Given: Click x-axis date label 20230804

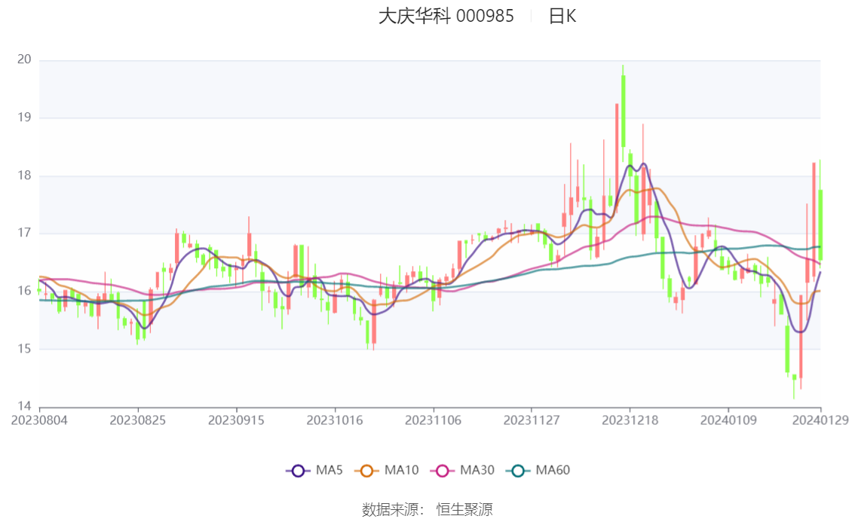Looking at the screenshot, I should click(39, 420).
